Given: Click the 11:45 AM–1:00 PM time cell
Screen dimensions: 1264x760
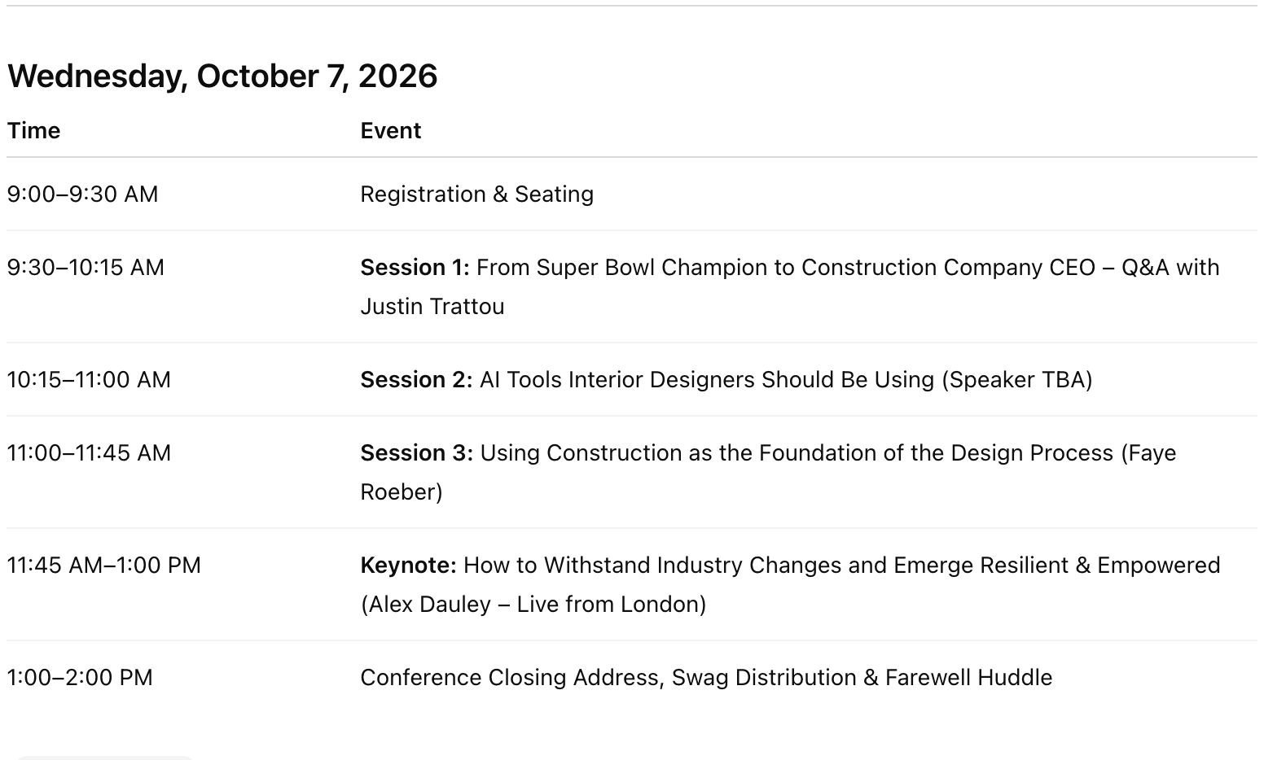Looking at the screenshot, I should [103, 565].
